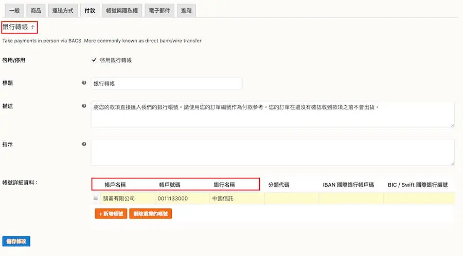Go to the 帳號與隱私權 tab

tap(121, 11)
